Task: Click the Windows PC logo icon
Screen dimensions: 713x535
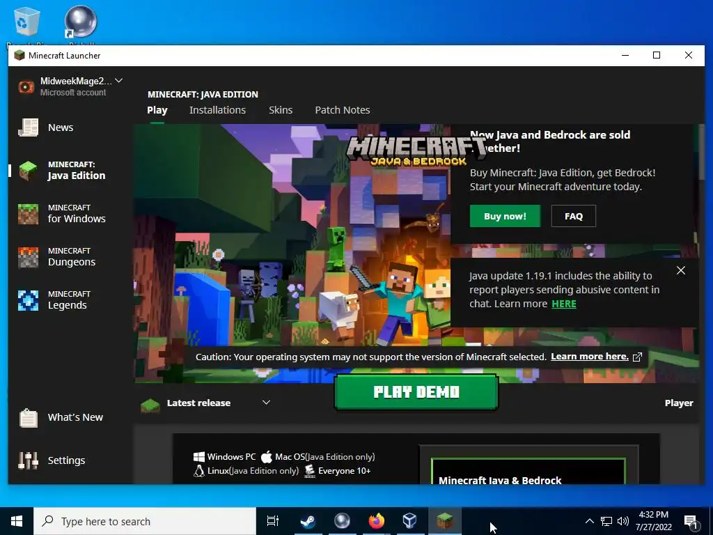Action: (x=198, y=457)
